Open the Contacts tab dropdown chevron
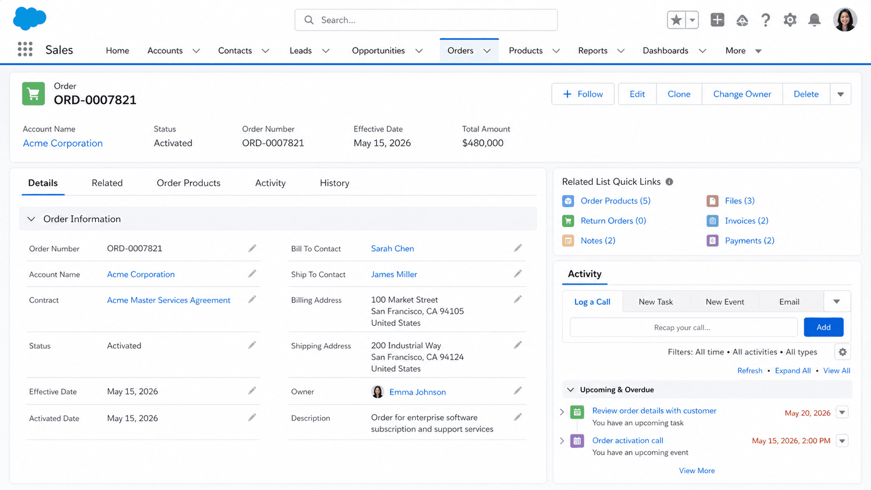Screen dimensions: 871x490 point(265,51)
